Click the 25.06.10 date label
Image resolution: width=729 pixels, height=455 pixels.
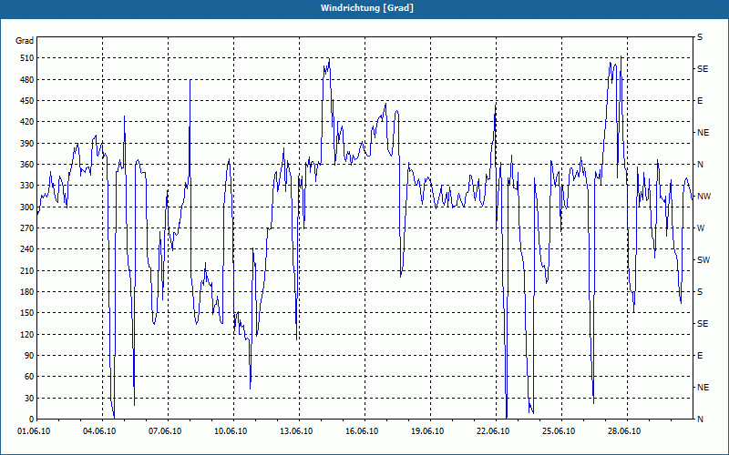click(559, 431)
